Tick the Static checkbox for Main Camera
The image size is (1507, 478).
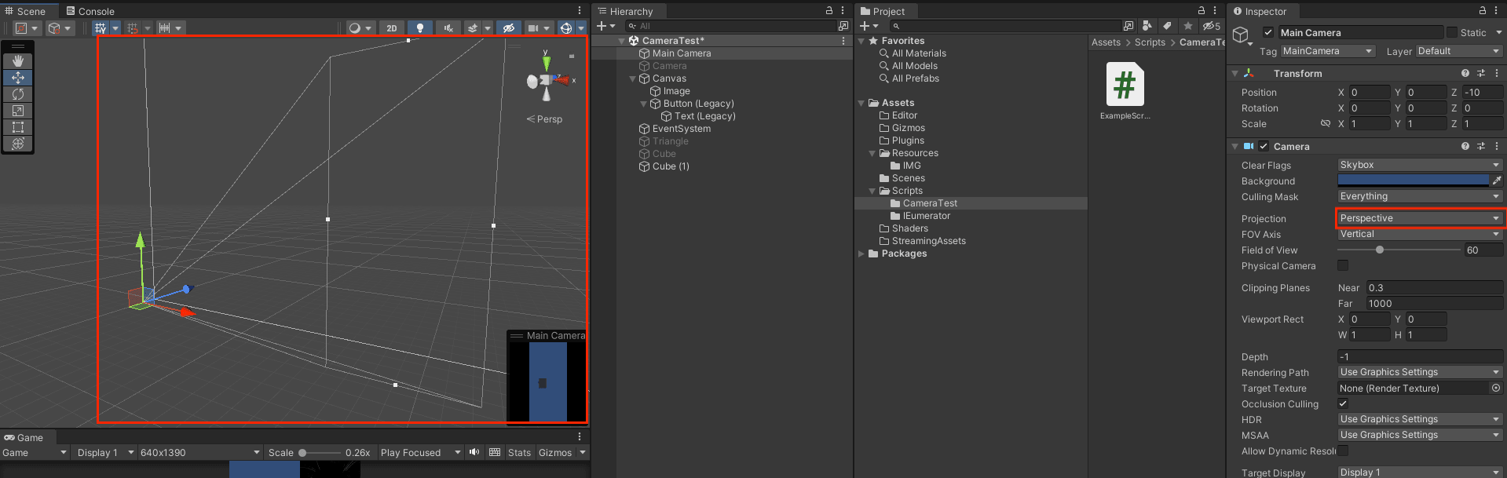tap(1452, 33)
